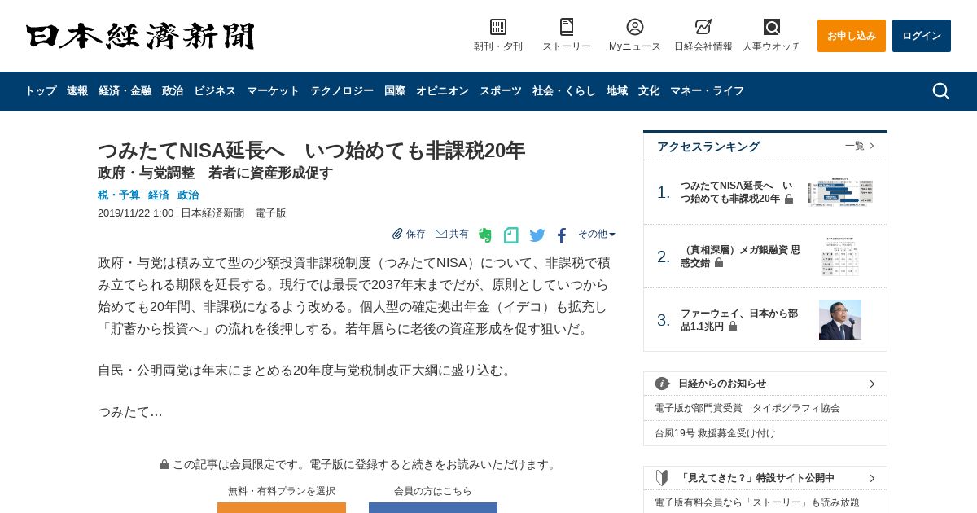The width and height of the screenshot is (977, 513).
Task: Click the orange plan selection button
Action: [x=282, y=507]
